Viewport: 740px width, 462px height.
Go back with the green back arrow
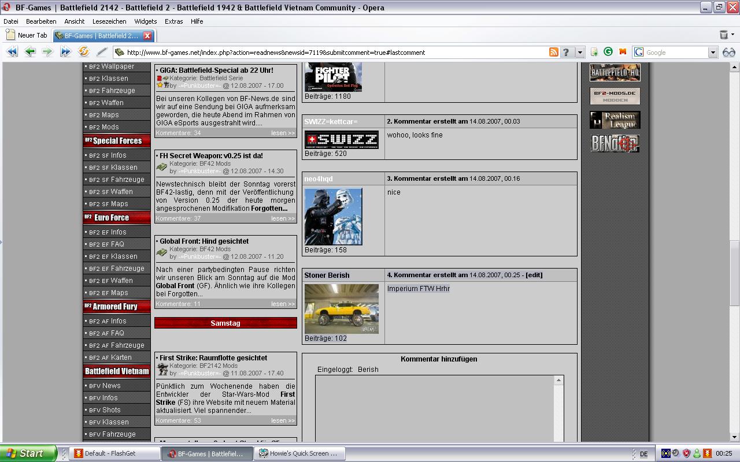coord(30,52)
